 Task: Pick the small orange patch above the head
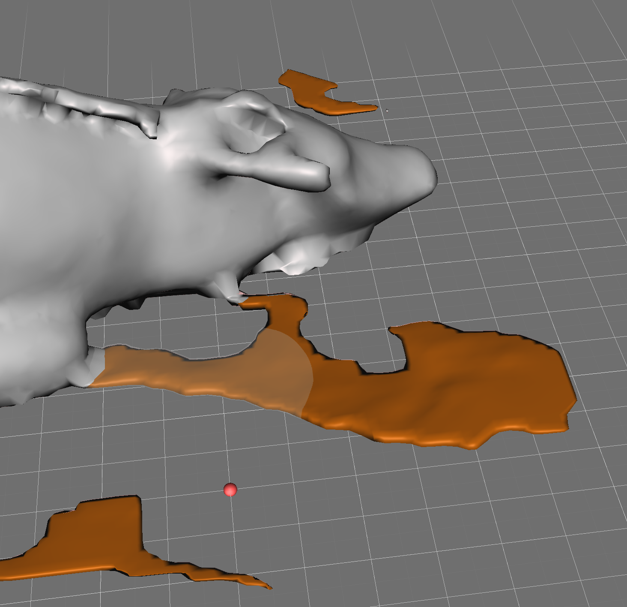tap(328, 93)
